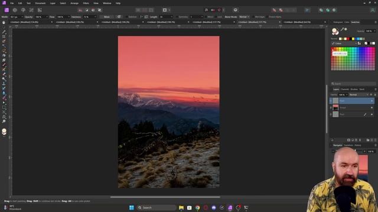Open the File menu

click(12, 3)
